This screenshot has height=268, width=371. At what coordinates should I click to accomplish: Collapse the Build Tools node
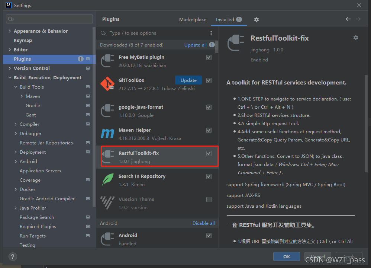coord(16,87)
